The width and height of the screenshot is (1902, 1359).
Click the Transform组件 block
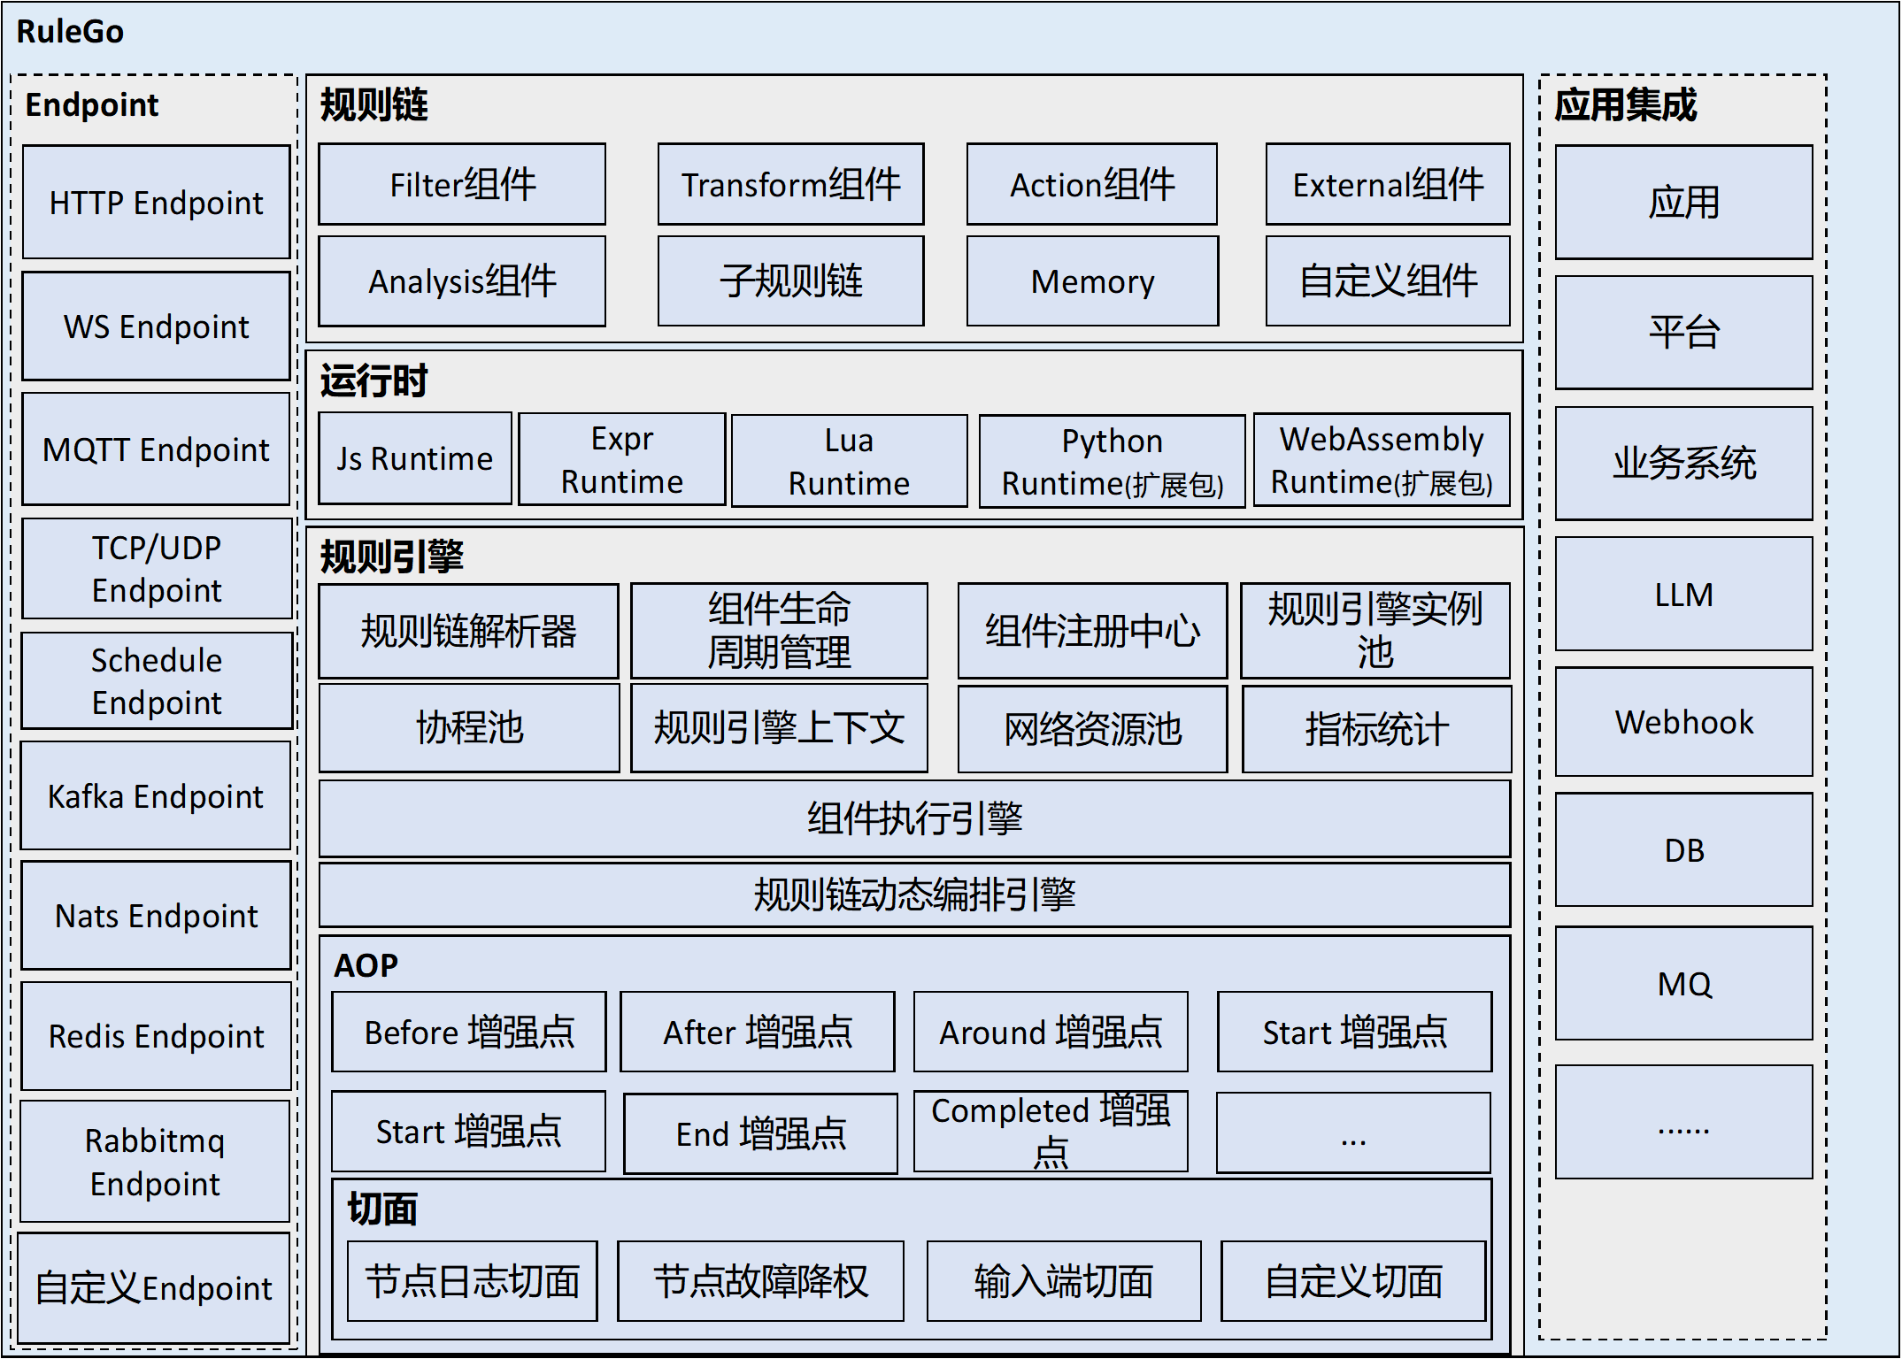[790, 184]
